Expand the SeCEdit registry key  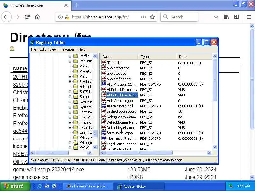(x=70, y=92)
